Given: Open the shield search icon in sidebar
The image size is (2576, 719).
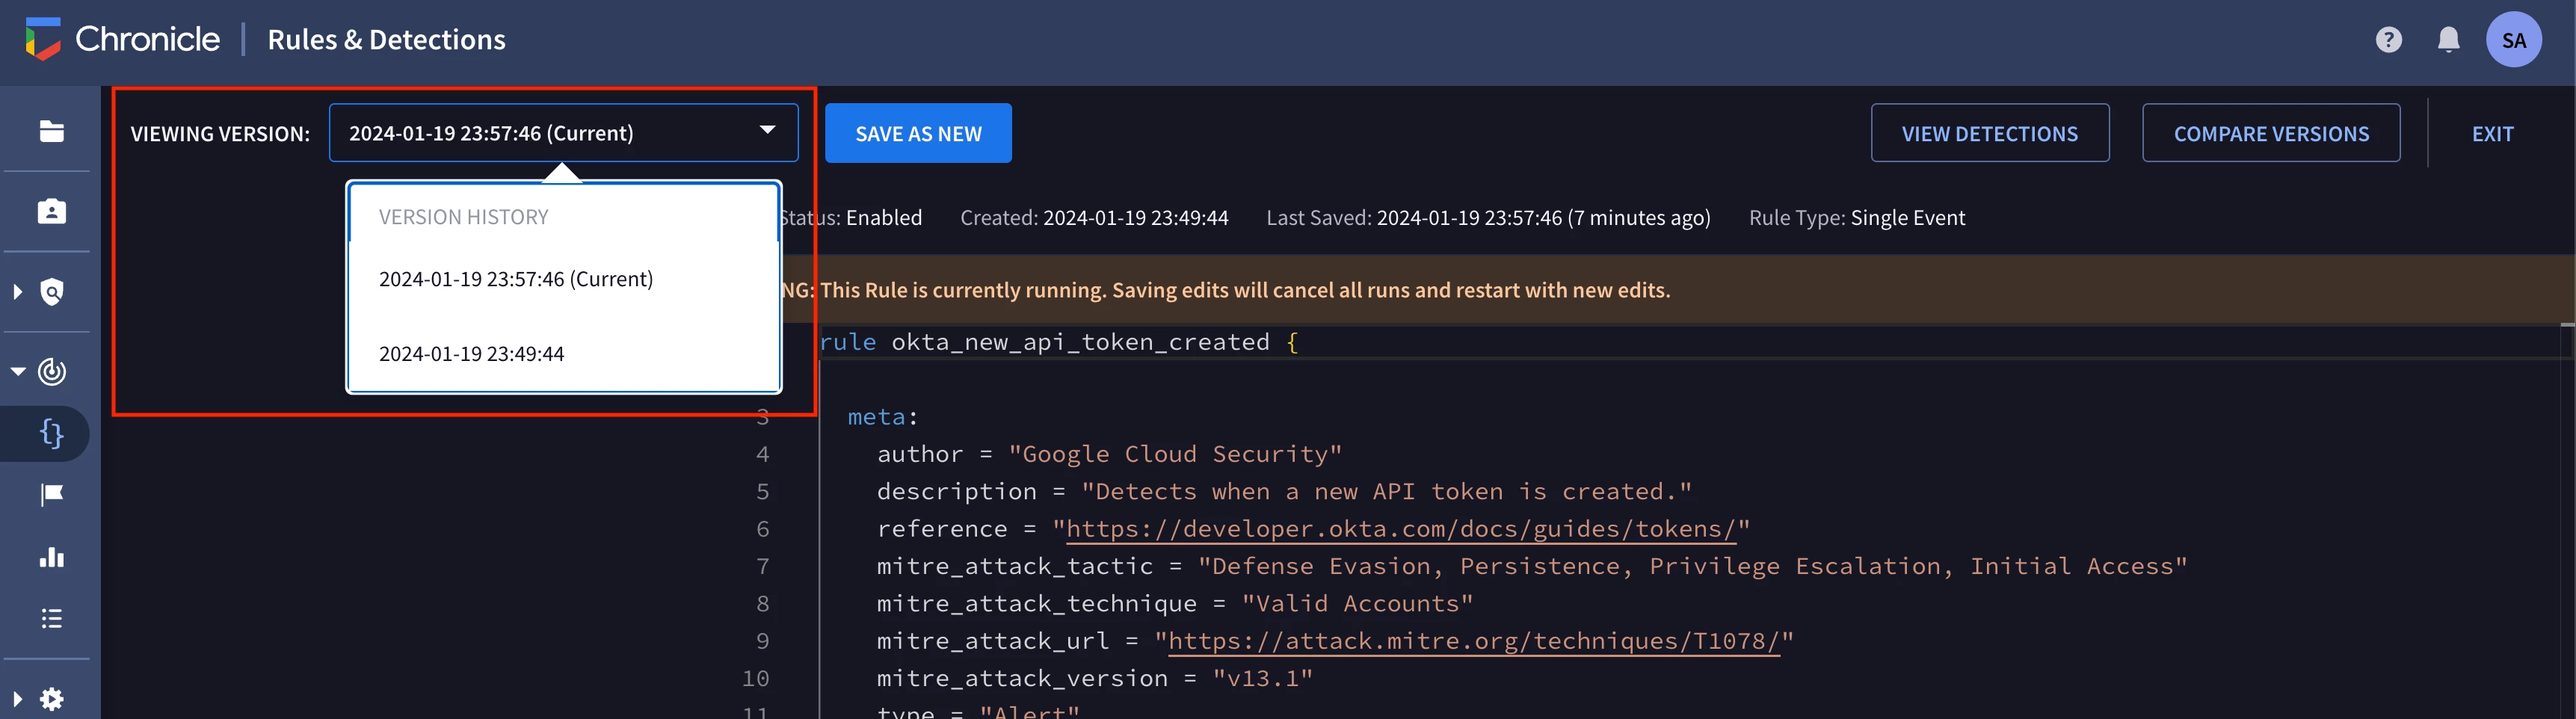Looking at the screenshot, I should pos(52,292).
